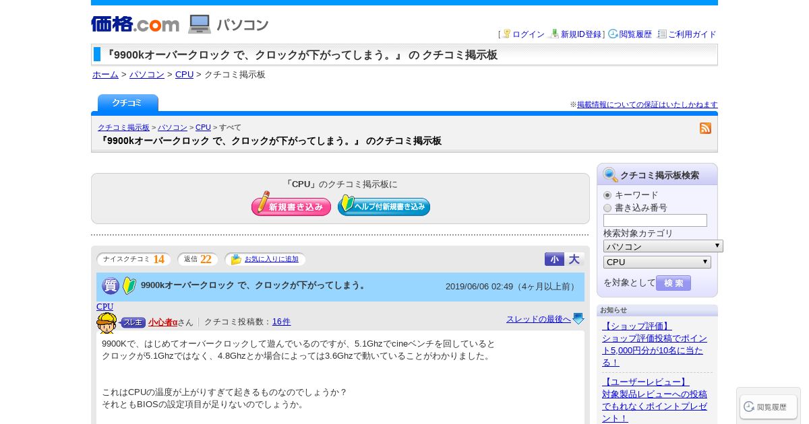Open the 閲覧履歴 link in header
Image resolution: width=809 pixels, height=424 pixels.
point(636,34)
